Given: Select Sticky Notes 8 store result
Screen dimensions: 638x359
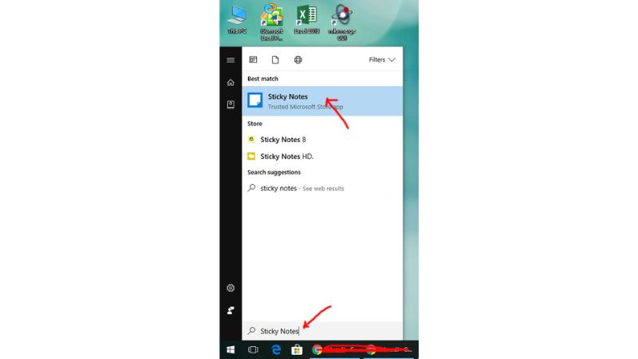Looking at the screenshot, I should (x=322, y=140).
